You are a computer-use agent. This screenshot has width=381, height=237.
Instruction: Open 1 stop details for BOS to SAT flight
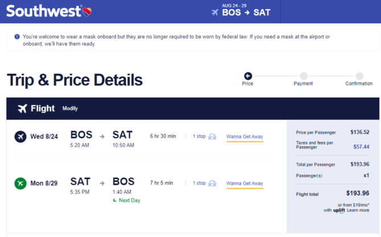click(x=199, y=136)
